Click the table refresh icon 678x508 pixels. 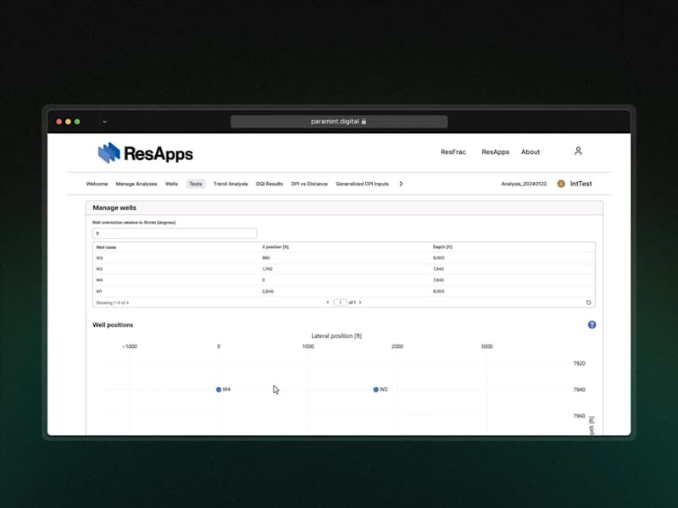click(x=588, y=302)
